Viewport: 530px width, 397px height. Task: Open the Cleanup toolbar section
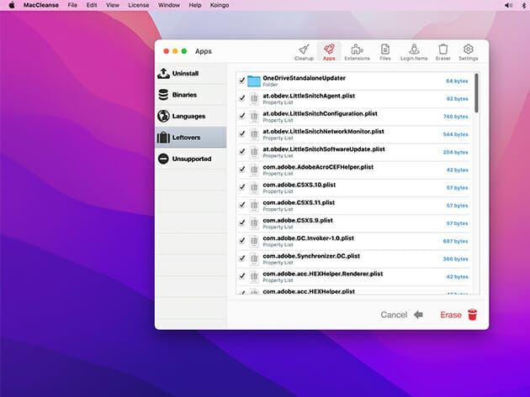tap(304, 52)
